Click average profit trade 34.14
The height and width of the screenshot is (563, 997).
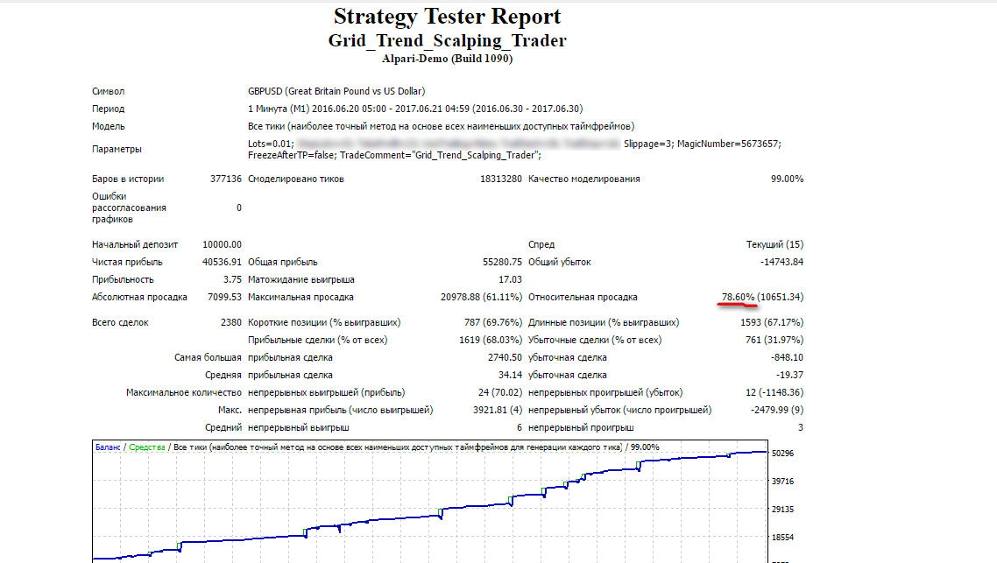(510, 376)
